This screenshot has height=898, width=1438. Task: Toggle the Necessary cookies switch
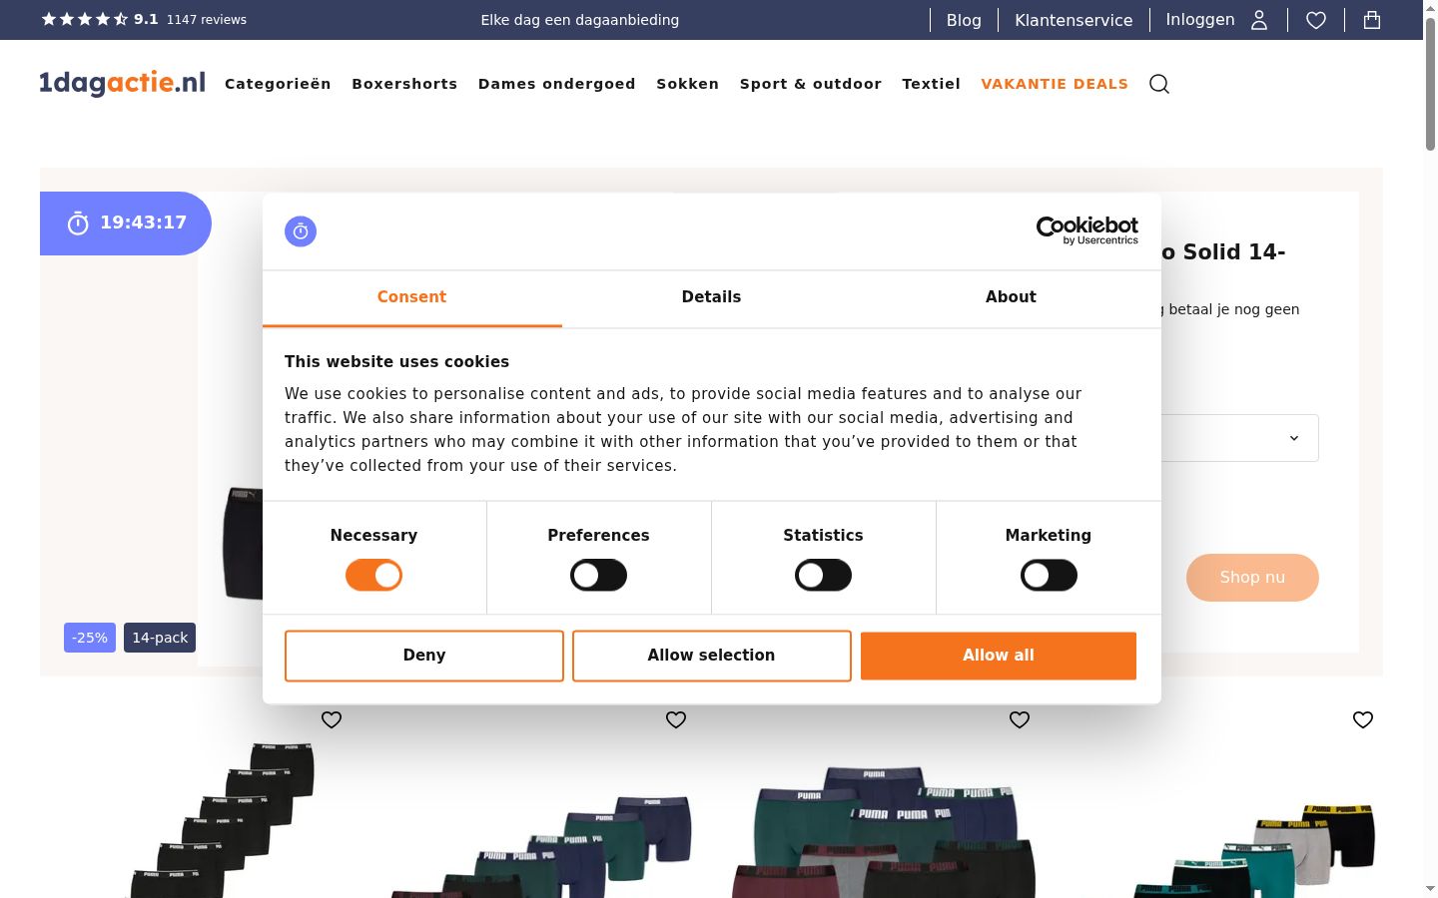click(x=373, y=575)
